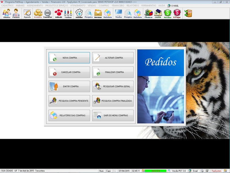Open the Vacinas syringes icon

pyautogui.click(x=68, y=13)
